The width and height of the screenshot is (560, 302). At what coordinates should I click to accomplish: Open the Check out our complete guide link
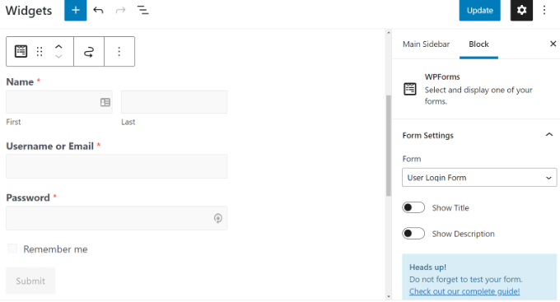464,291
